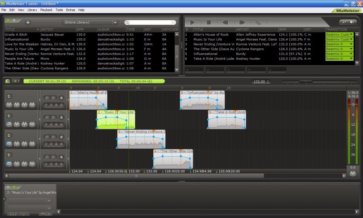Start playback with the playlist Play button
Viewport: 363px width, 218px height.
pyautogui.click(x=192, y=23)
